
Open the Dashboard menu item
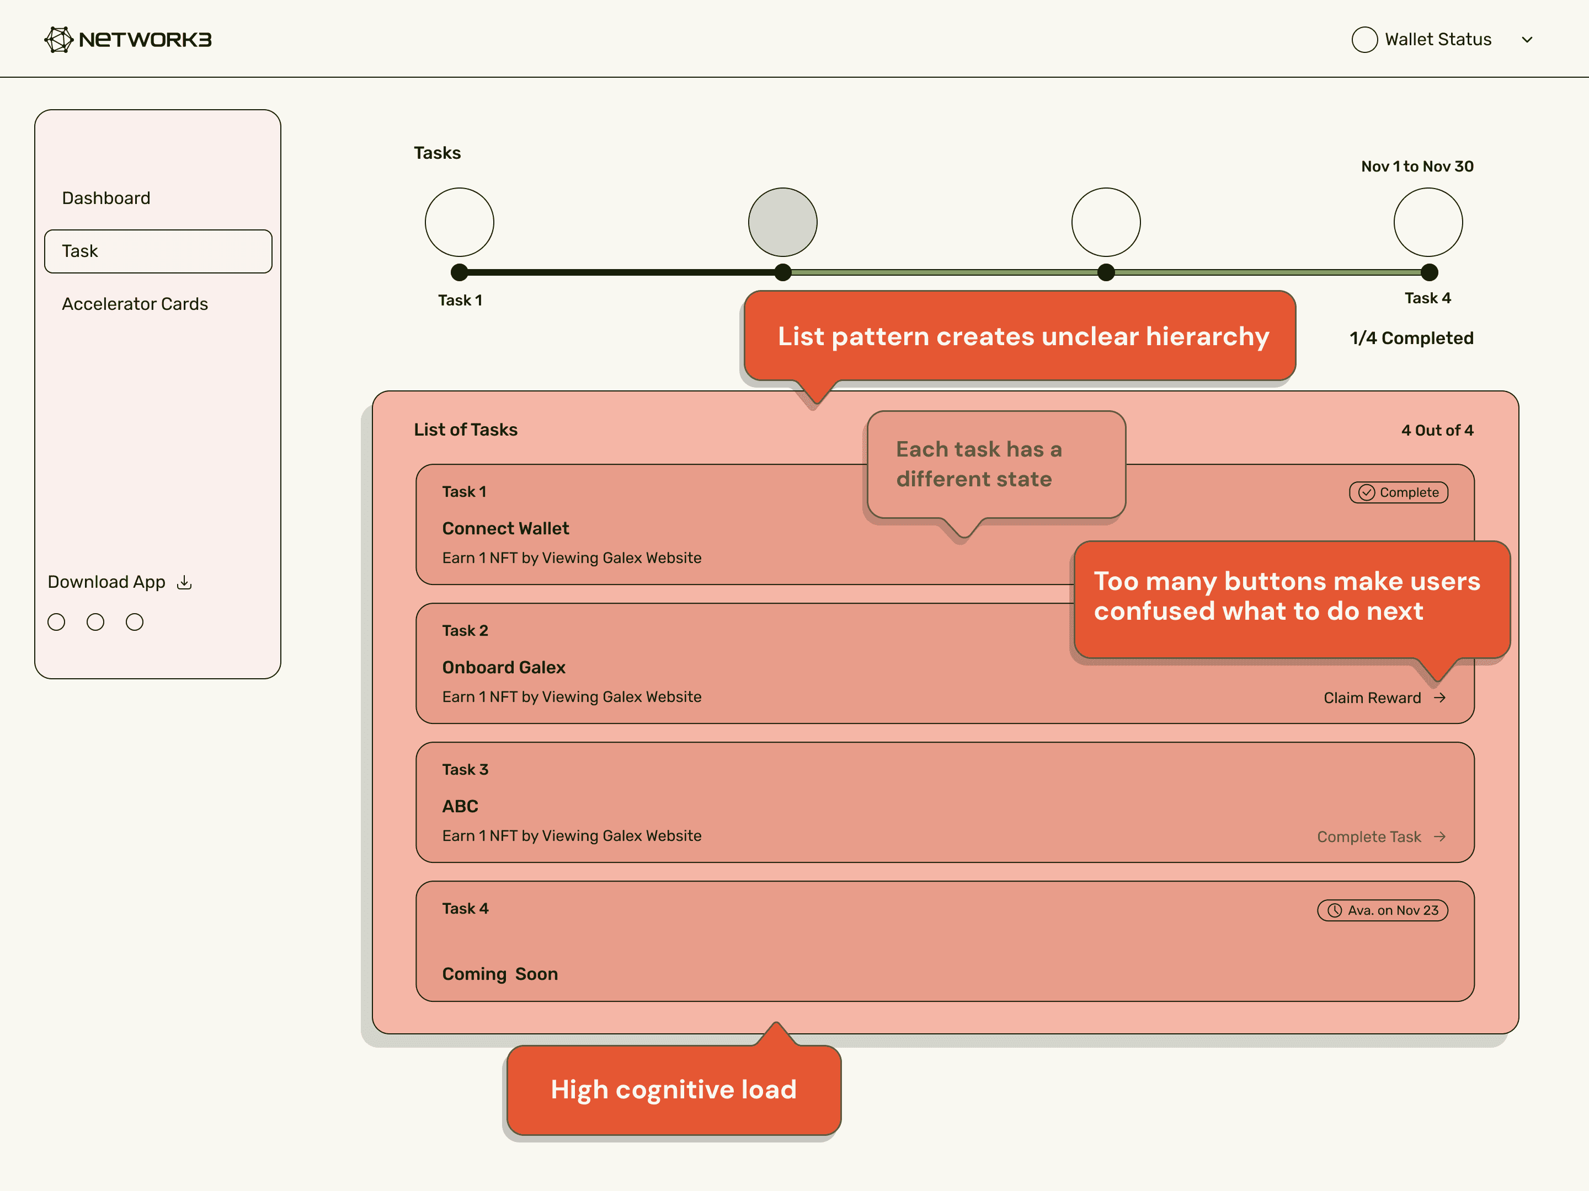[x=106, y=198]
